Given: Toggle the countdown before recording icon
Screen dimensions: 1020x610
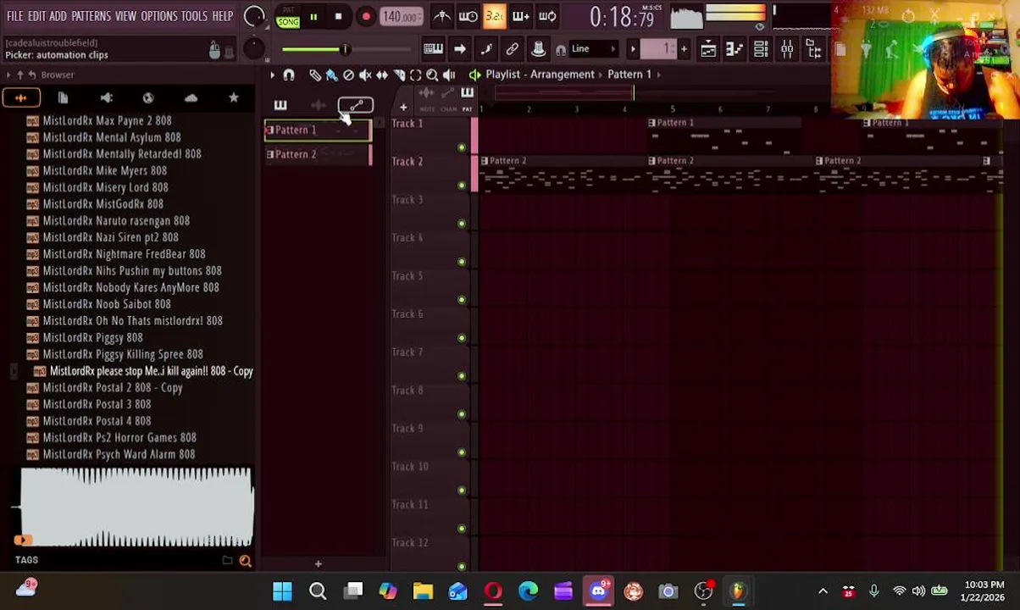Looking at the screenshot, I should coord(495,16).
